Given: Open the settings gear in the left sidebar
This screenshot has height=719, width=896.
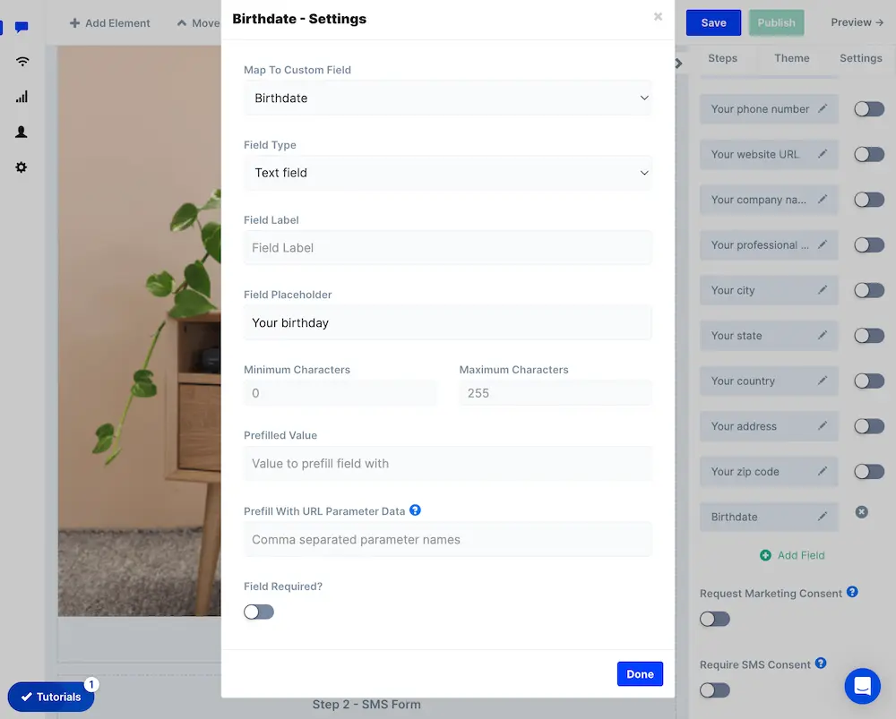Looking at the screenshot, I should (x=22, y=167).
